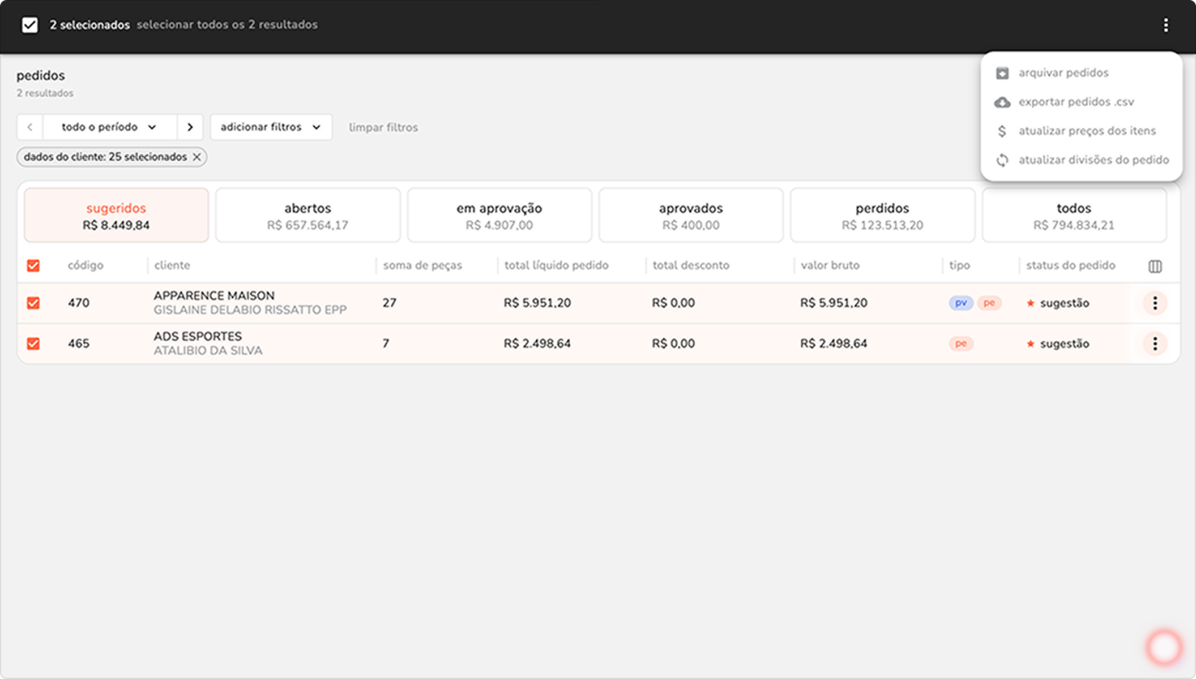
Task: Open the column settings icon in the table header
Action: [1155, 266]
